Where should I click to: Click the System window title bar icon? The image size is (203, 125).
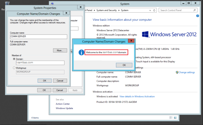52,3
